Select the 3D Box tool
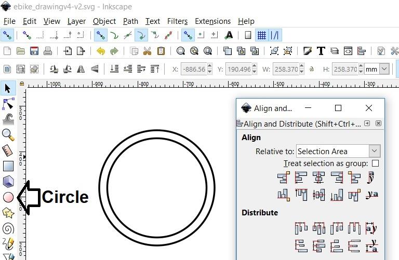This screenshot has height=260, width=399. tap(8, 182)
